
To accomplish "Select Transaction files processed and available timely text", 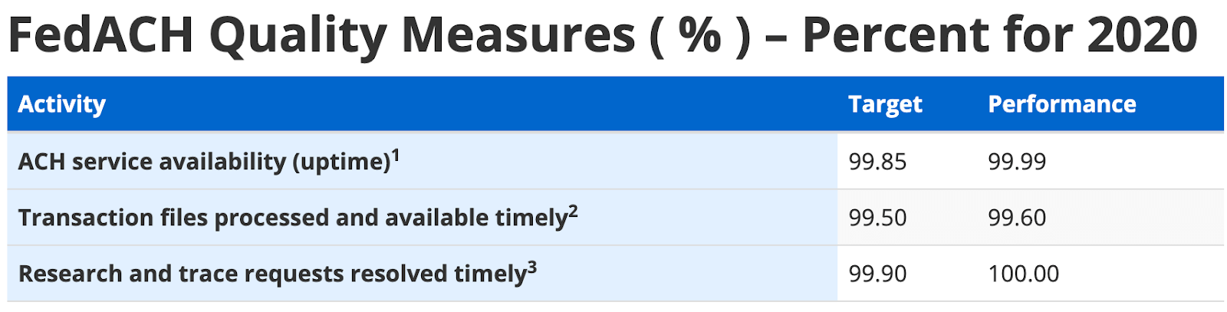I will coord(291,218).
